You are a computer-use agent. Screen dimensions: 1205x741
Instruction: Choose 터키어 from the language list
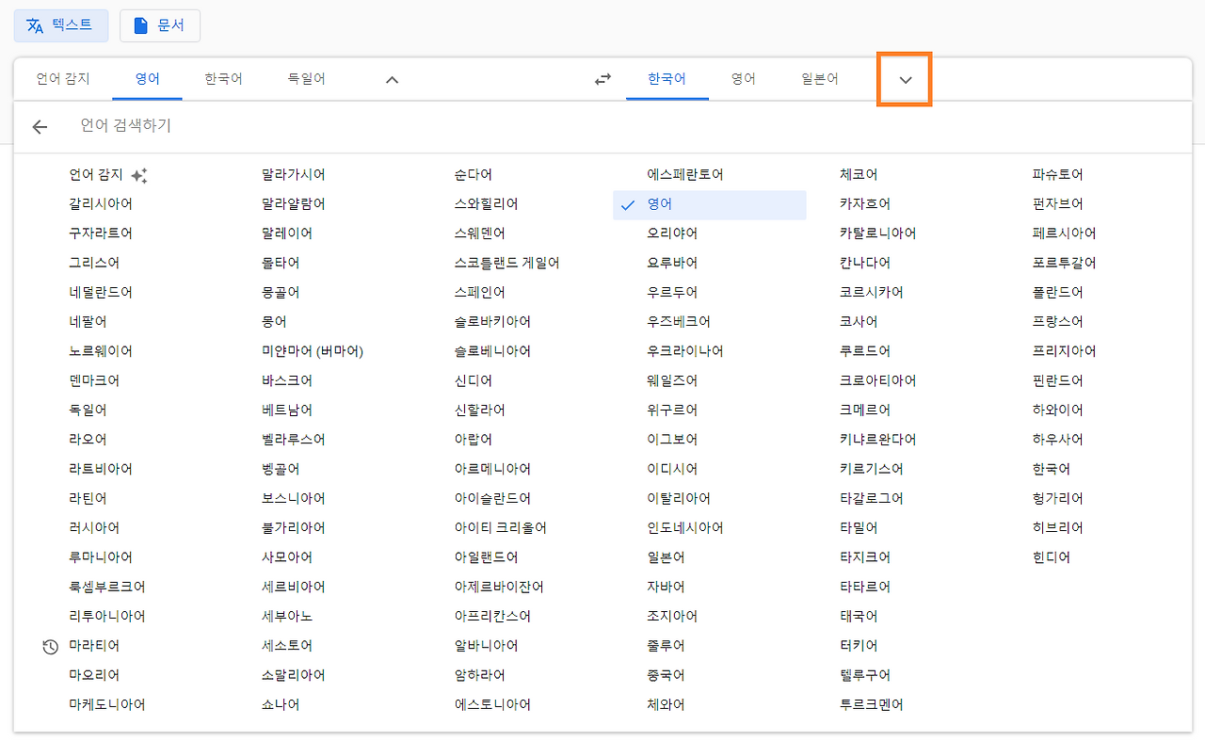tap(859, 646)
